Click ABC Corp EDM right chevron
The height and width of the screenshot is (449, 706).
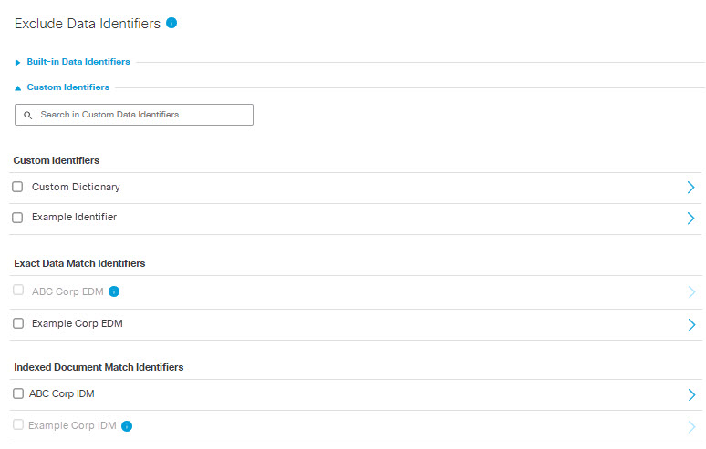691,292
